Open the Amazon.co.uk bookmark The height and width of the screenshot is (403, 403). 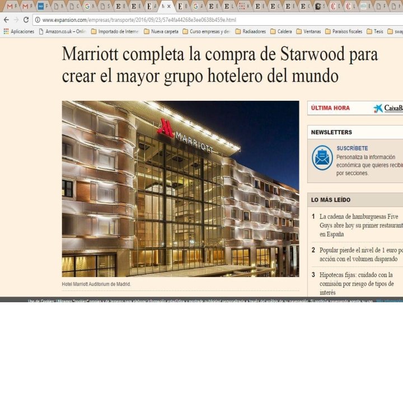coord(63,31)
